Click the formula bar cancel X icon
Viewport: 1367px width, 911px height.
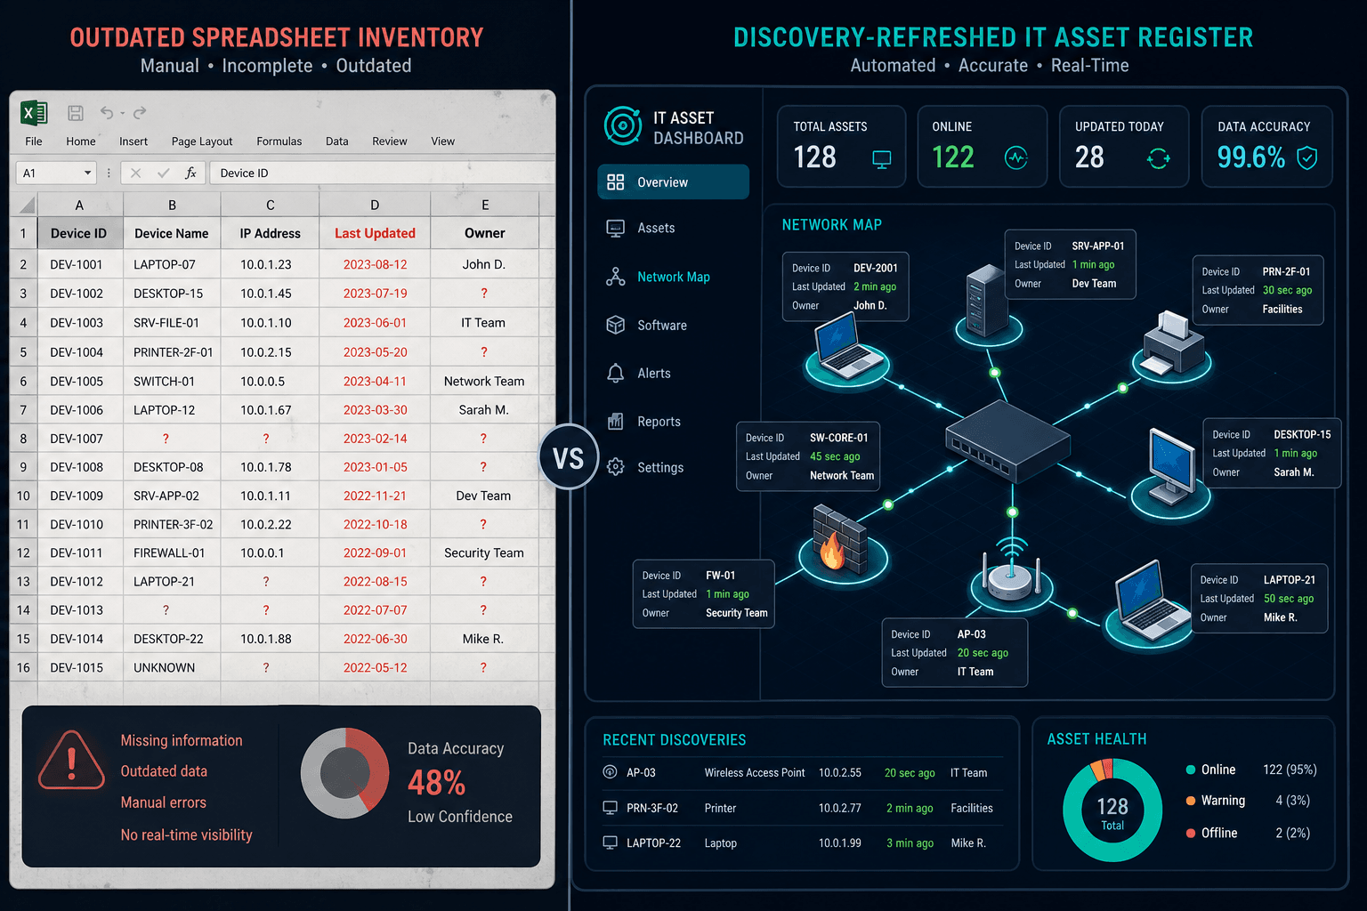click(x=135, y=173)
